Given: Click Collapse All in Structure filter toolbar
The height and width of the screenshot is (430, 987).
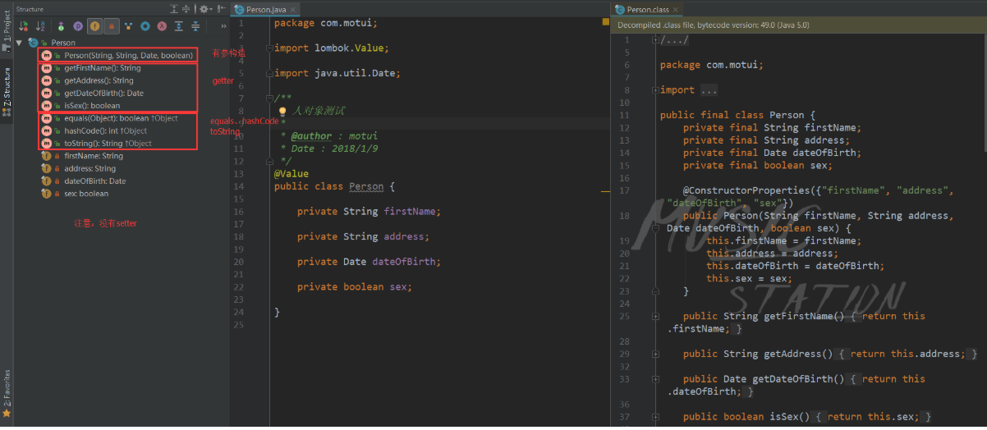Looking at the screenshot, I should coord(195,27).
